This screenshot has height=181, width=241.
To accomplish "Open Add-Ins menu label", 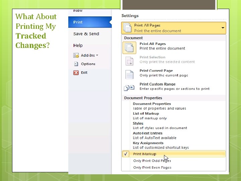I will click(x=88, y=55).
